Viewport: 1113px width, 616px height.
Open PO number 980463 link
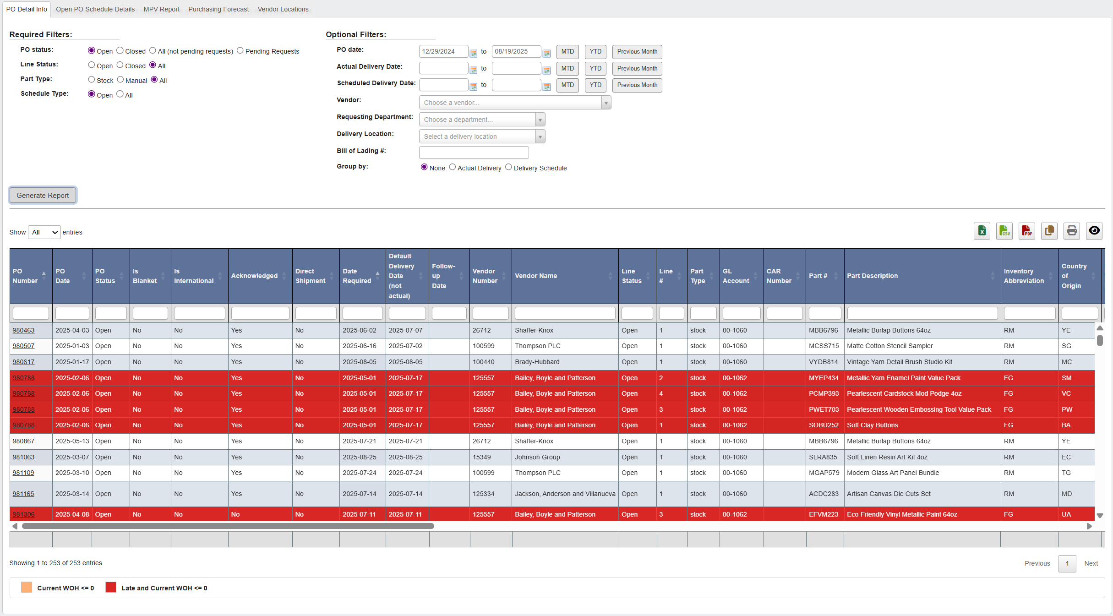23,330
